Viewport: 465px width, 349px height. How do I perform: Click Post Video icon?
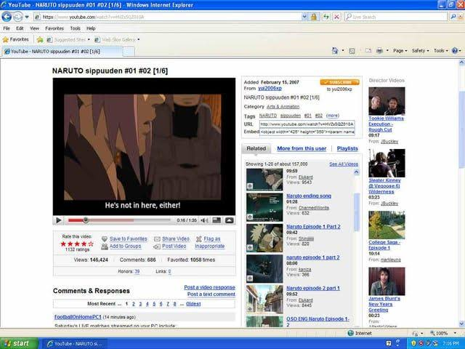pyautogui.click(x=157, y=246)
